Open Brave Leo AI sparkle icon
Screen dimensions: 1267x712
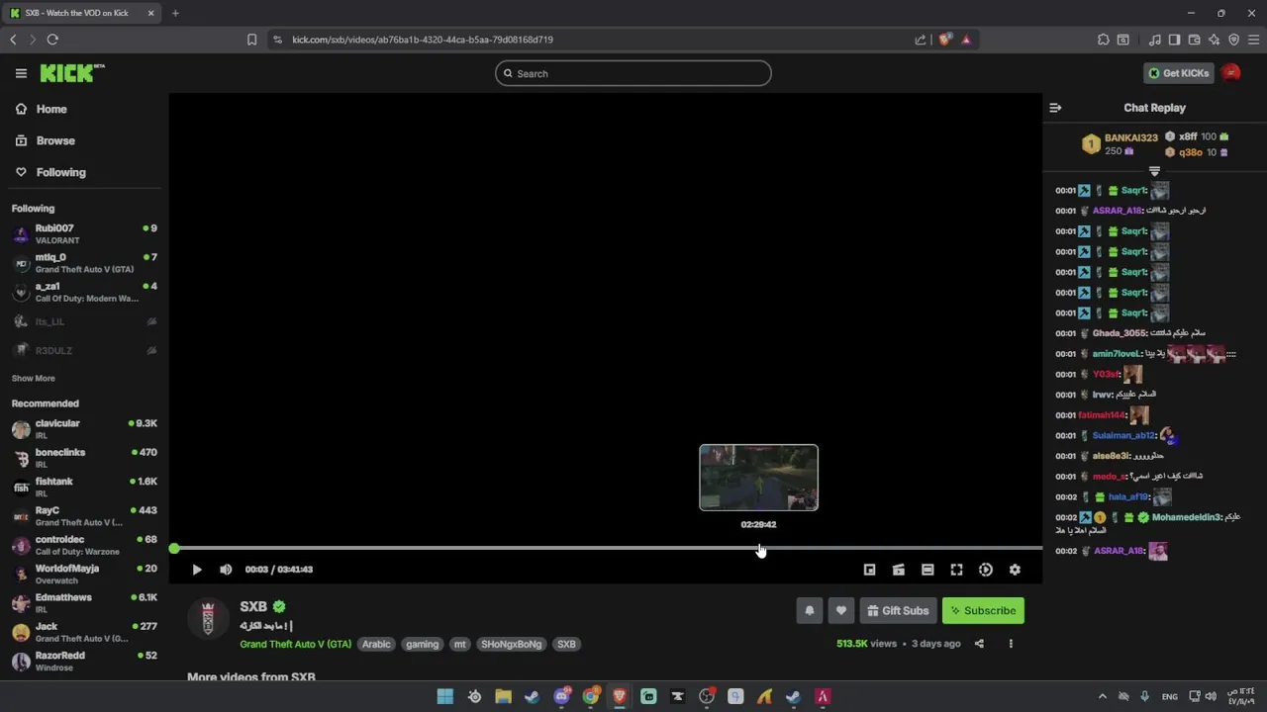coord(1214,40)
